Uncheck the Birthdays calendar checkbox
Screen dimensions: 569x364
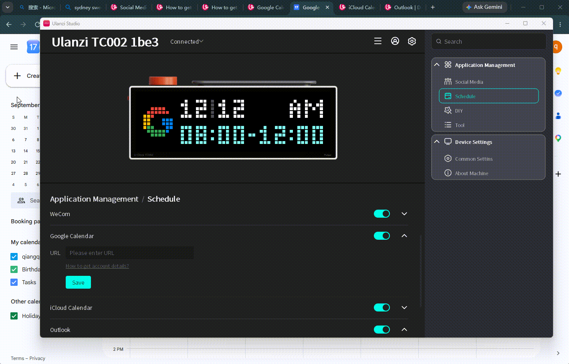tap(14, 269)
